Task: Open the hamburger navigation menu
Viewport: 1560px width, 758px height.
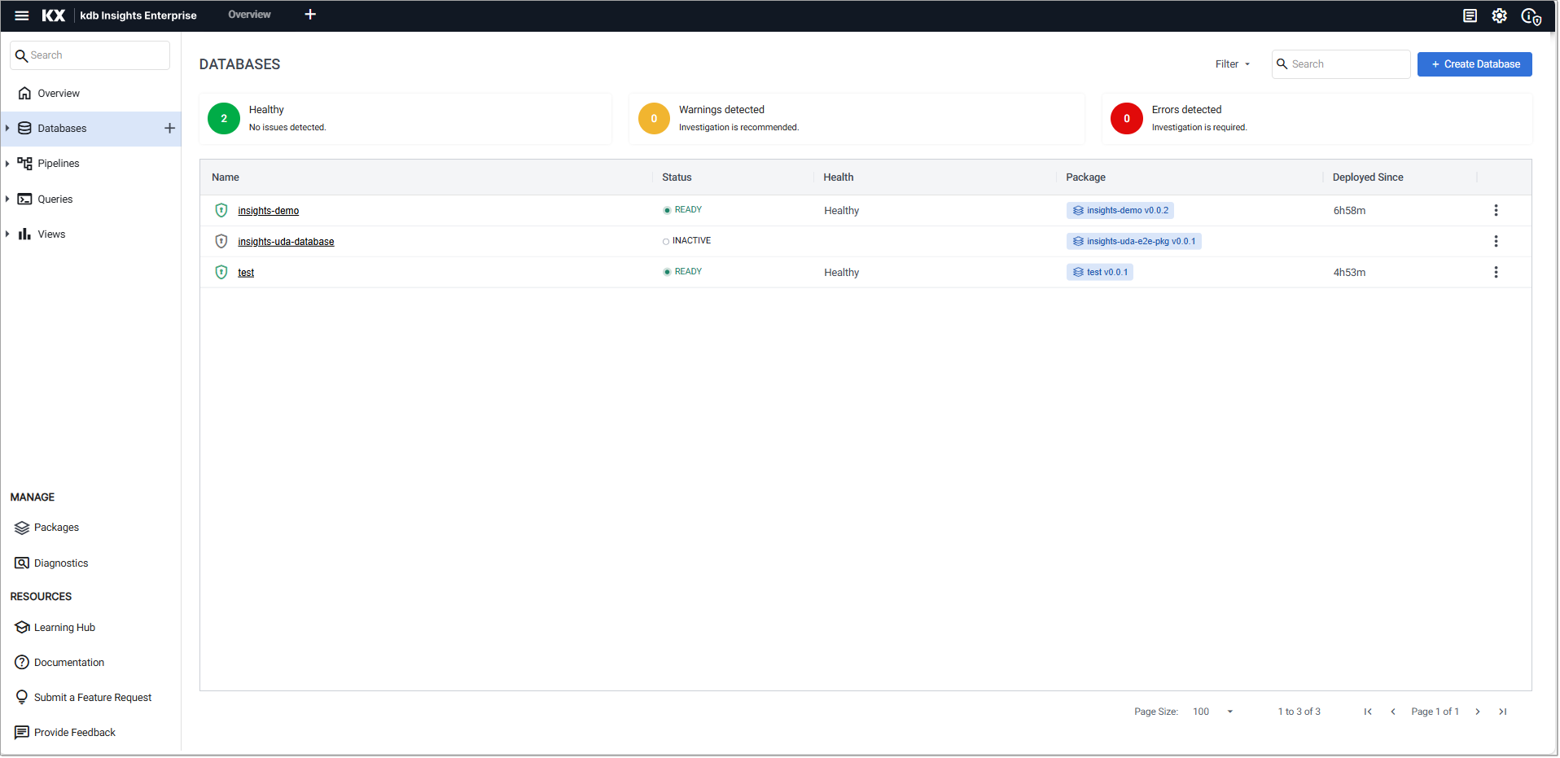Action: [22, 15]
